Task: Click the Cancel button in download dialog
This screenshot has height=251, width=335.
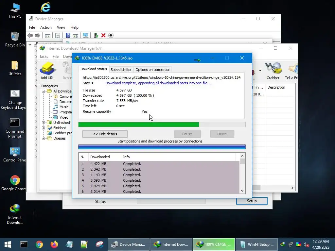Action: click(222, 134)
